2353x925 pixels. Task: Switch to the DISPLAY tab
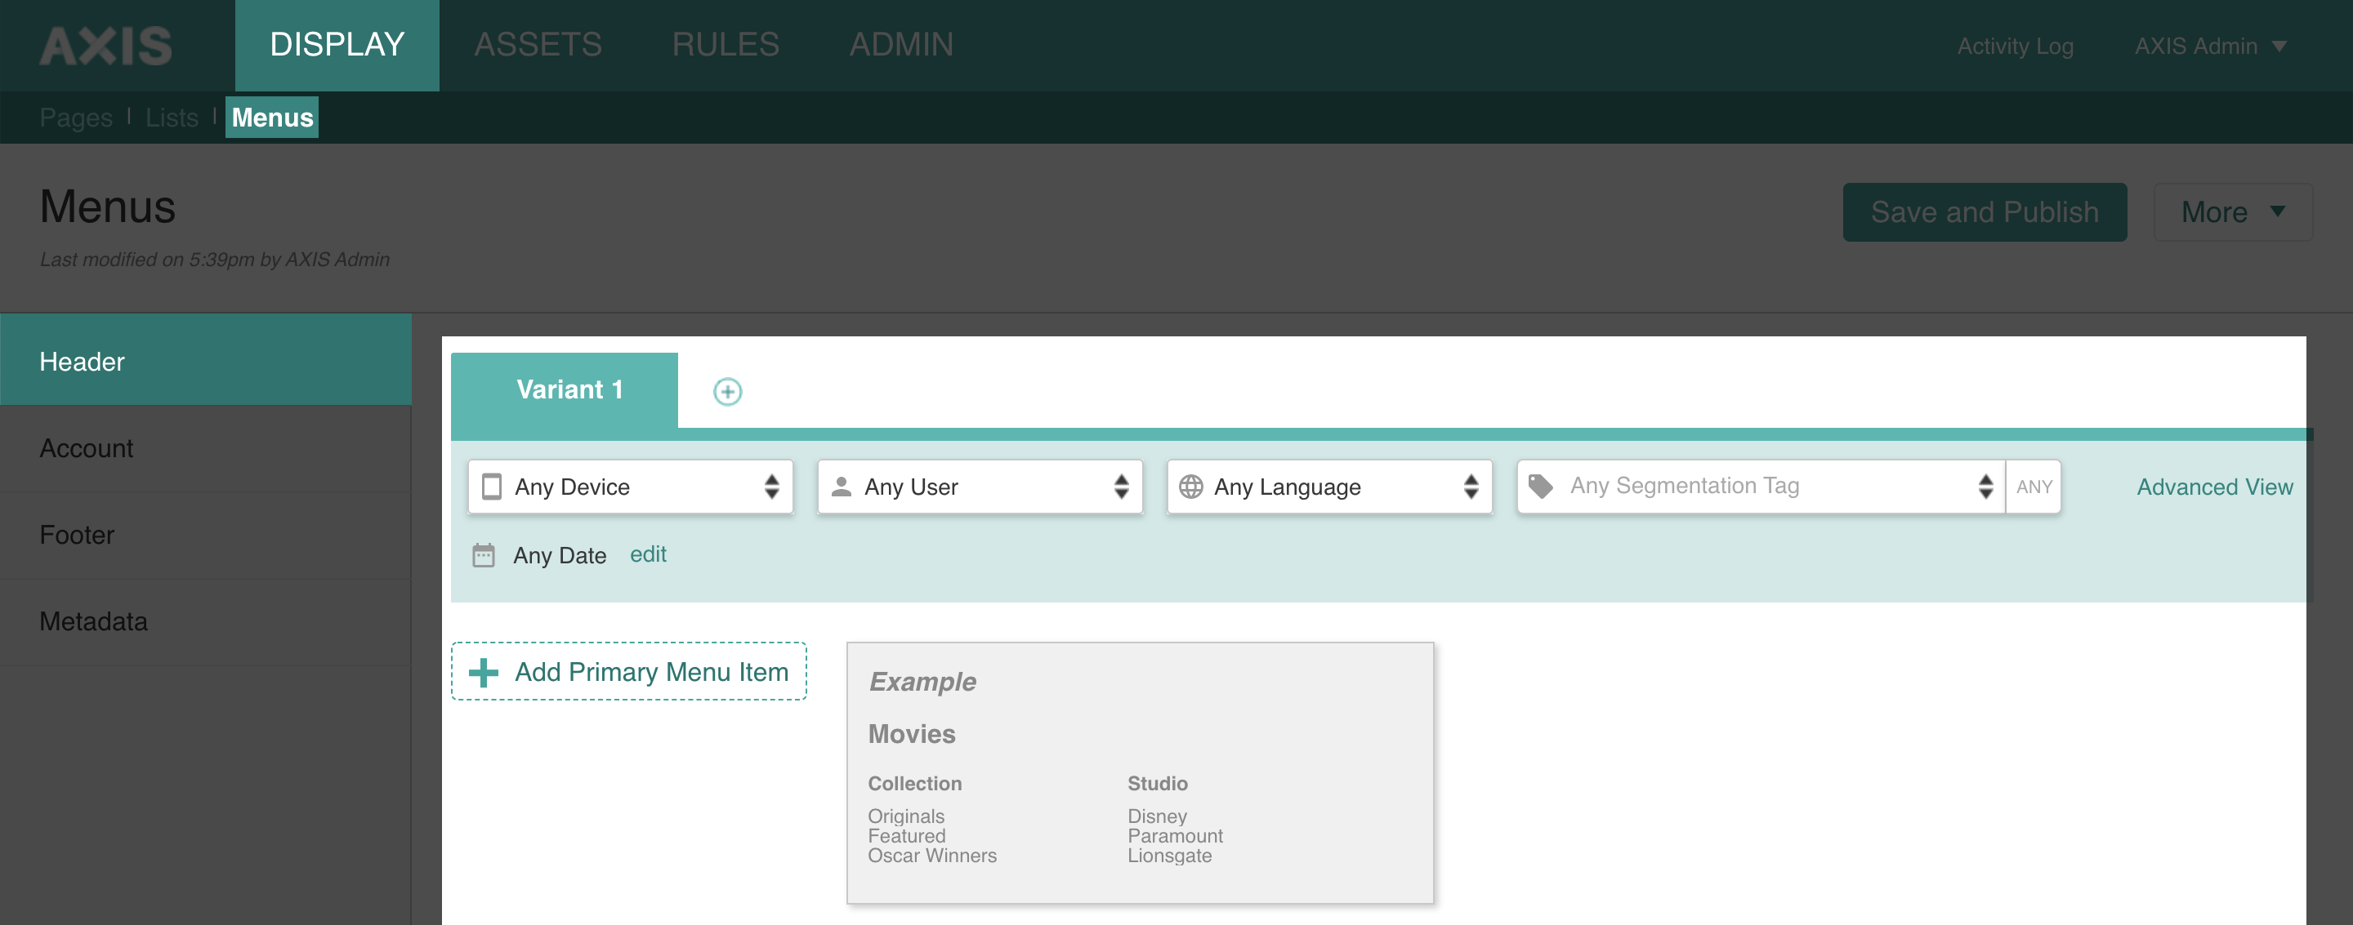click(x=337, y=45)
